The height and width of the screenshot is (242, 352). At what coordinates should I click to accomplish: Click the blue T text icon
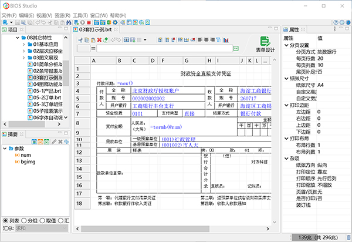pos(219,41)
